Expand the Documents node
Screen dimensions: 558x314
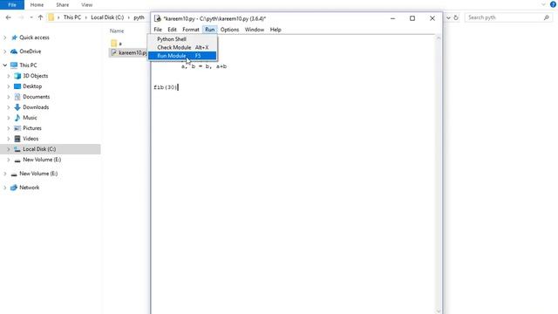click(9, 97)
